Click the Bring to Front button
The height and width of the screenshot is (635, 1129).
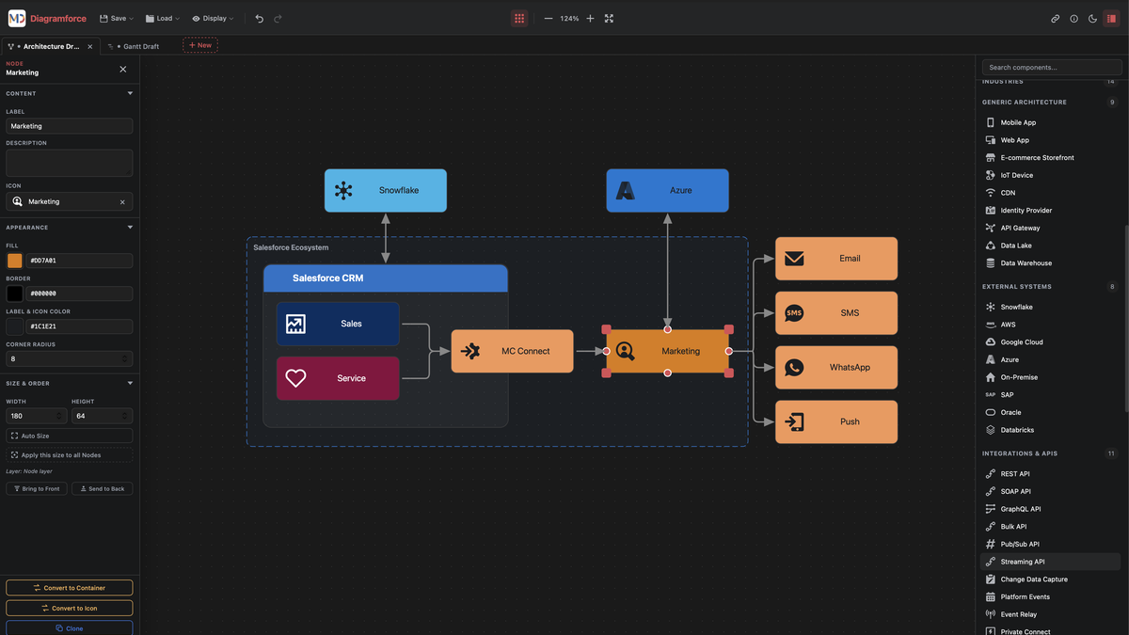(36, 488)
